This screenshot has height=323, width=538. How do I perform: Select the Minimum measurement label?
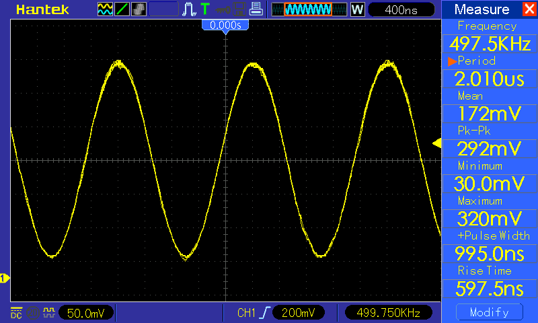tap(480, 166)
